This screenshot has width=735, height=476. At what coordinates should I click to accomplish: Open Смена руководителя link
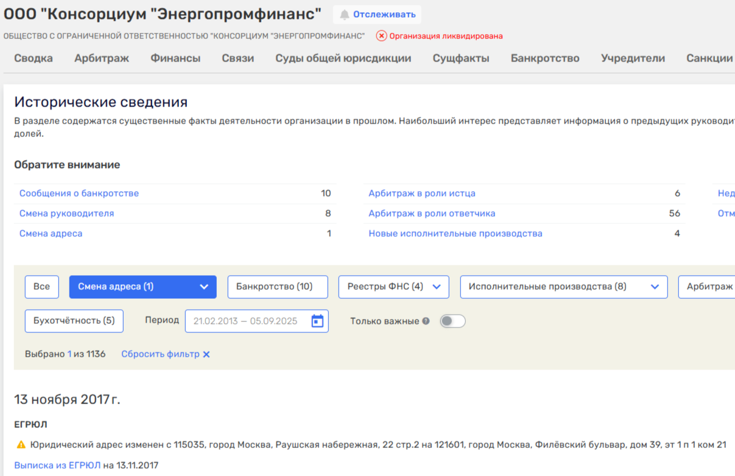(67, 214)
